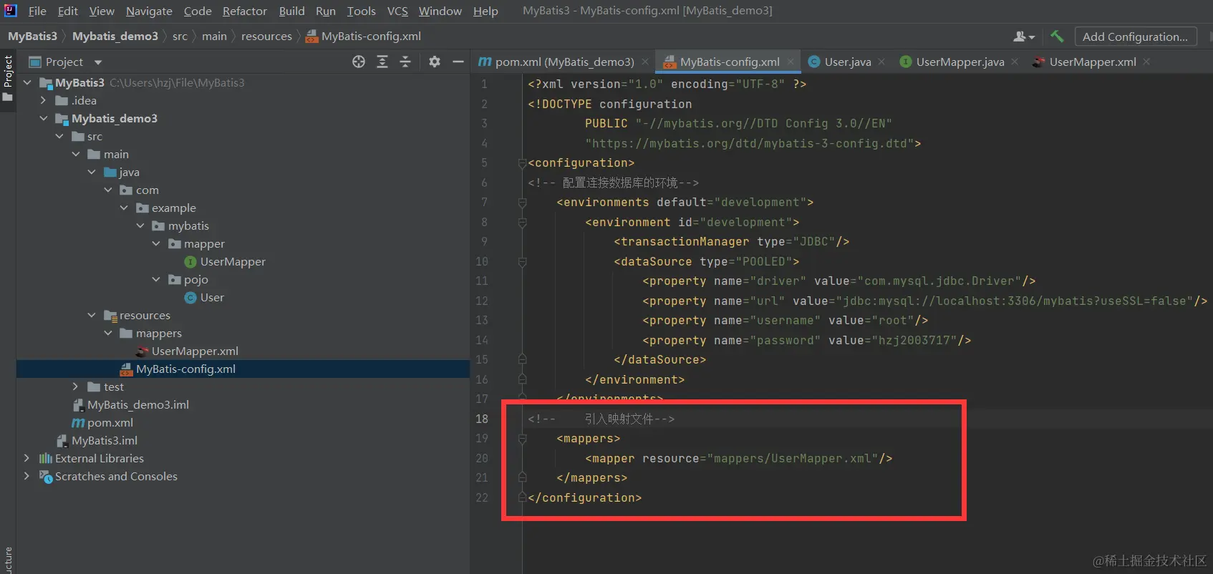1213x574 pixels.
Task: Click the Add Configuration button
Action: coord(1135,37)
